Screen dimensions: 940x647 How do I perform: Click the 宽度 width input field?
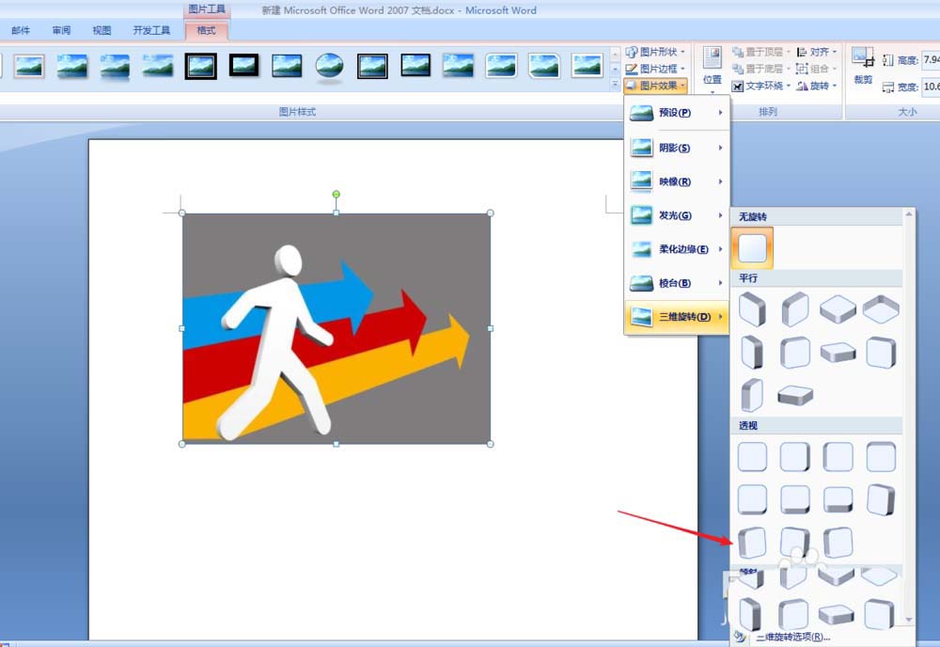pos(931,87)
